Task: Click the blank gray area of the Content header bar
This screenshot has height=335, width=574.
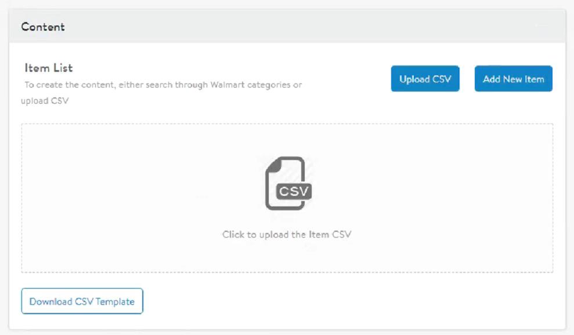Action: (x=290, y=27)
